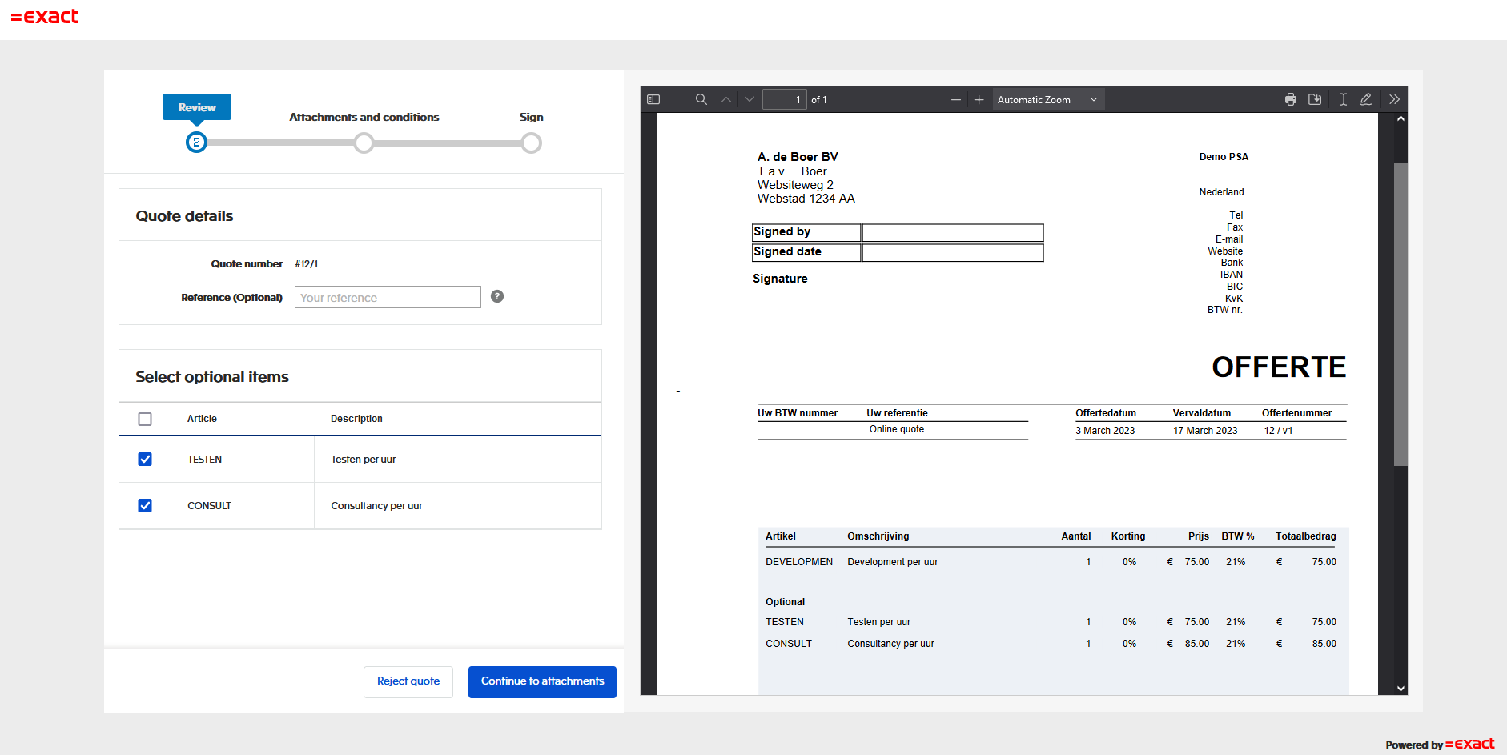Click Continue to attachments button
This screenshot has width=1507, height=755.
[x=542, y=681]
